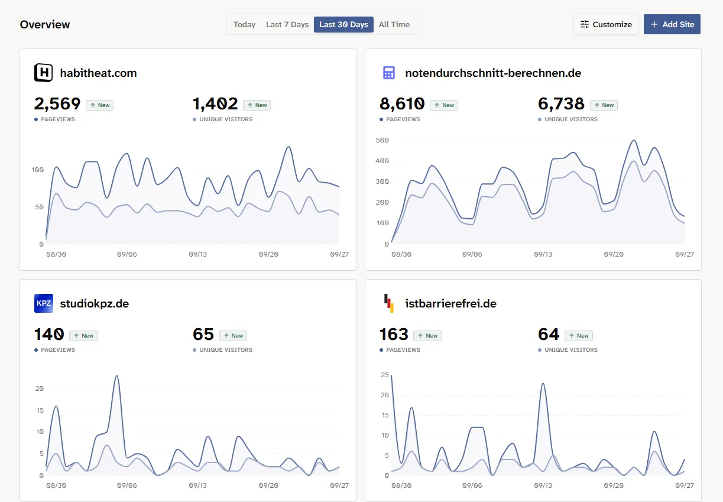
Task: Click the istbarrierefrei.de flag bars icon
Action: click(389, 303)
